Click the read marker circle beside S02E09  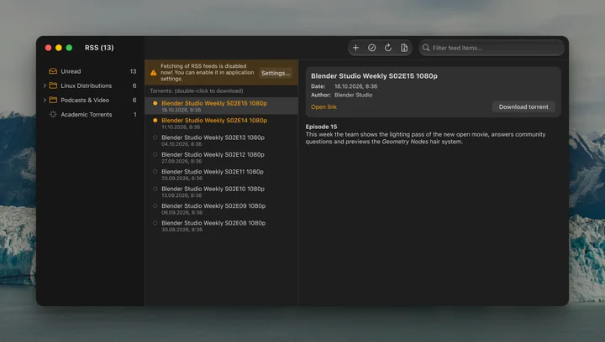tap(155, 206)
